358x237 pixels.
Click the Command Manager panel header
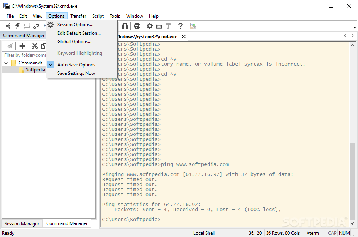tap(24, 36)
